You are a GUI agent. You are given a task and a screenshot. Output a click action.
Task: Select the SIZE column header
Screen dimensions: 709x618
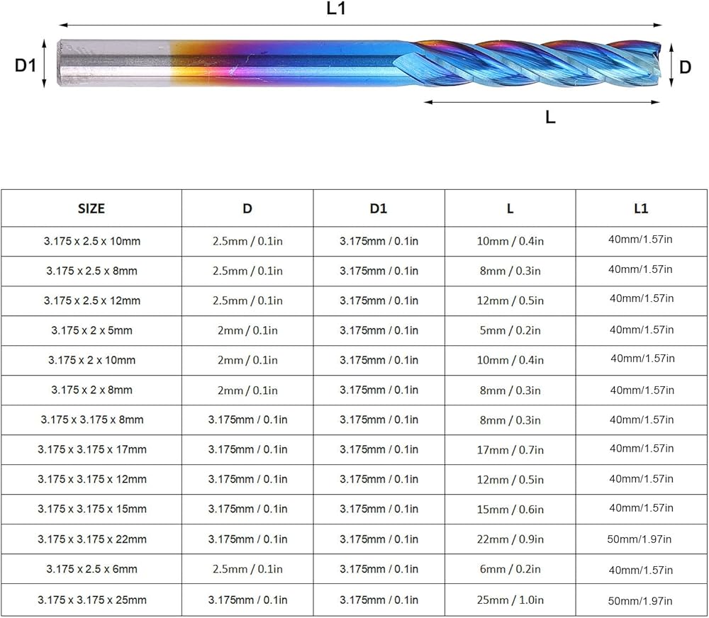tap(91, 208)
